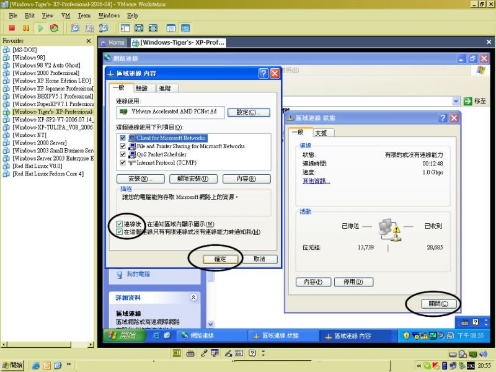Uncheck Internet Protocol (TCP/IP) checkbox
Viewport: 496px width, 372px height.
123,162
